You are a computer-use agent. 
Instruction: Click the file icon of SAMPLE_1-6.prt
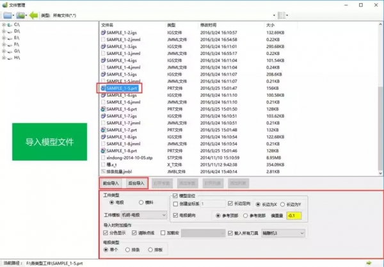[103, 109]
